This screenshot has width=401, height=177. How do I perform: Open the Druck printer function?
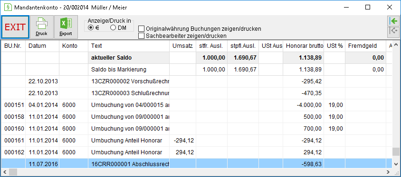[x=42, y=27]
